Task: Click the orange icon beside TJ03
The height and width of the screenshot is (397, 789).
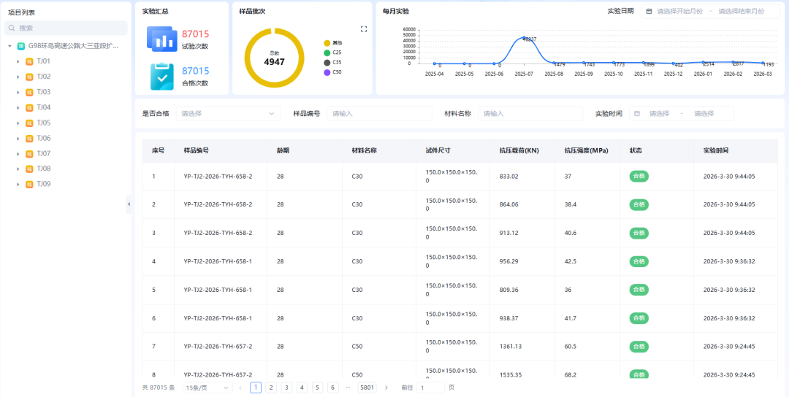Action: click(x=29, y=92)
